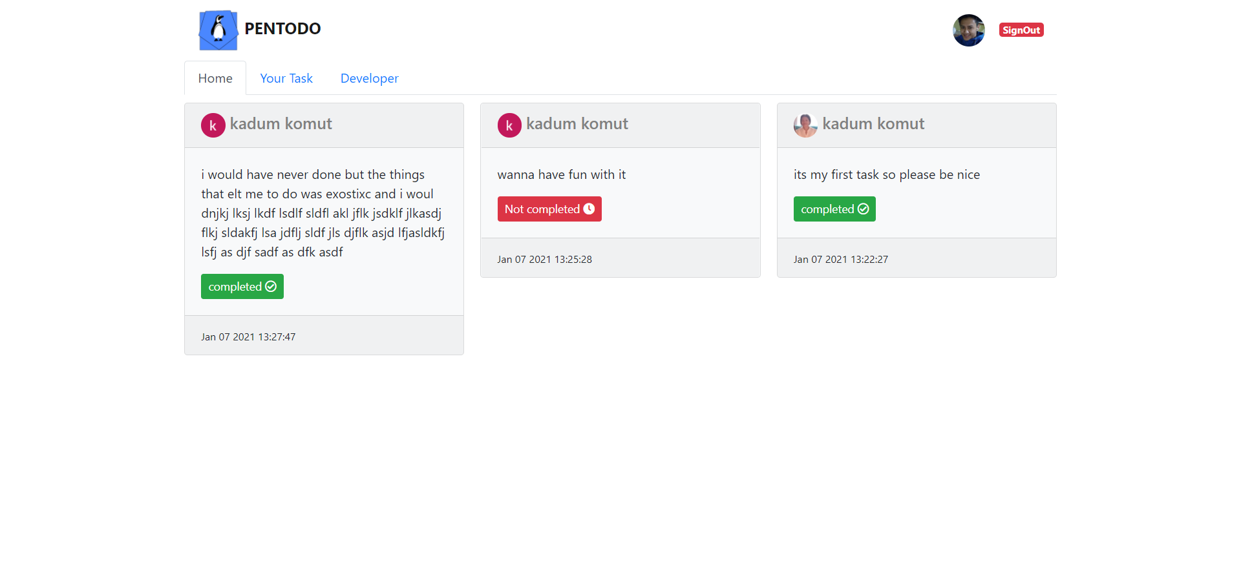Click the Jan 07 2021 13:27:47 timestamp footer
The width and height of the screenshot is (1241, 580).
click(x=248, y=337)
